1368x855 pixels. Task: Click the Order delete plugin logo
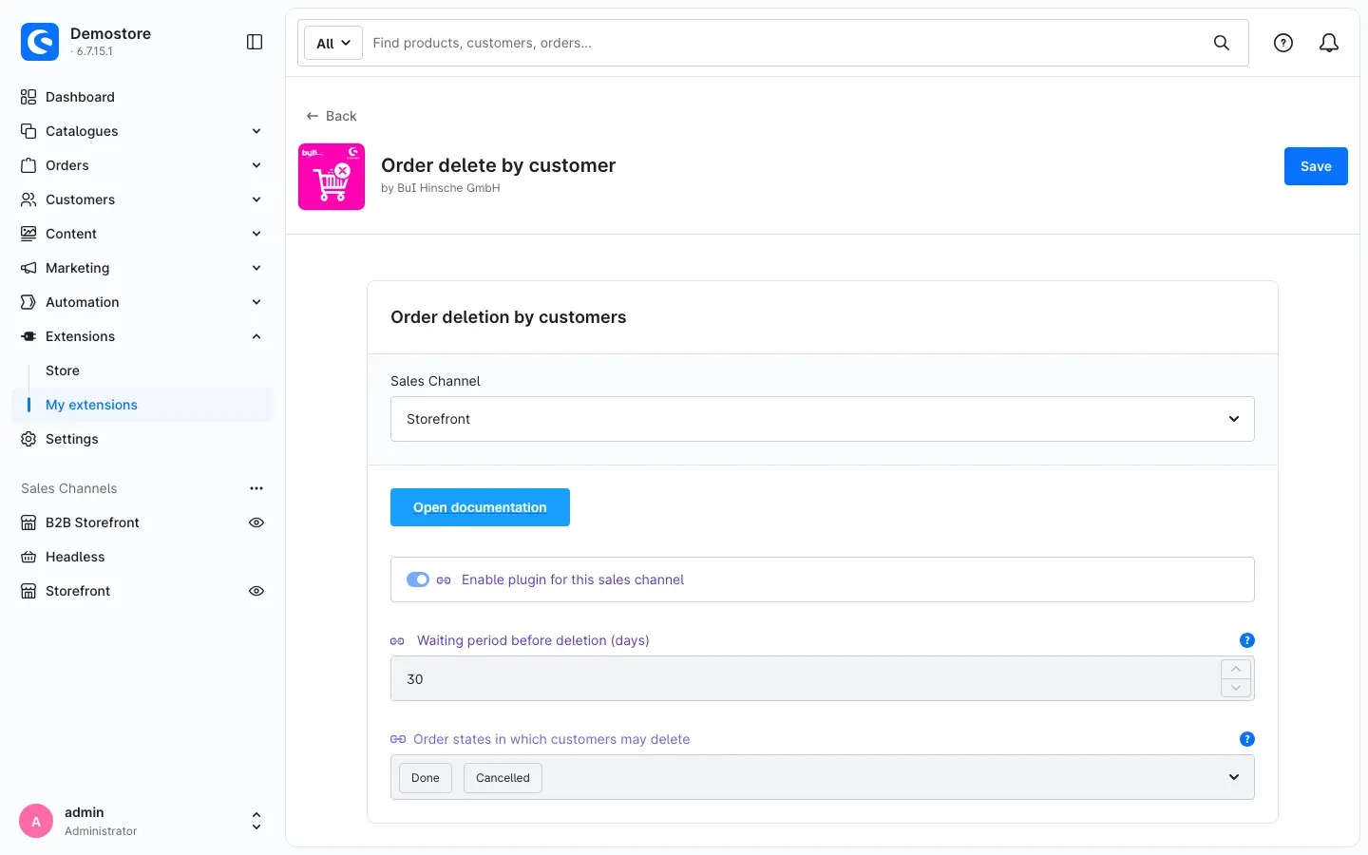(332, 177)
